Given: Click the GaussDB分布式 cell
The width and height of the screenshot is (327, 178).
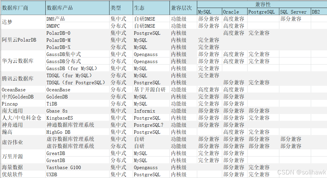Looking at the screenshot, I should click(x=77, y=61).
